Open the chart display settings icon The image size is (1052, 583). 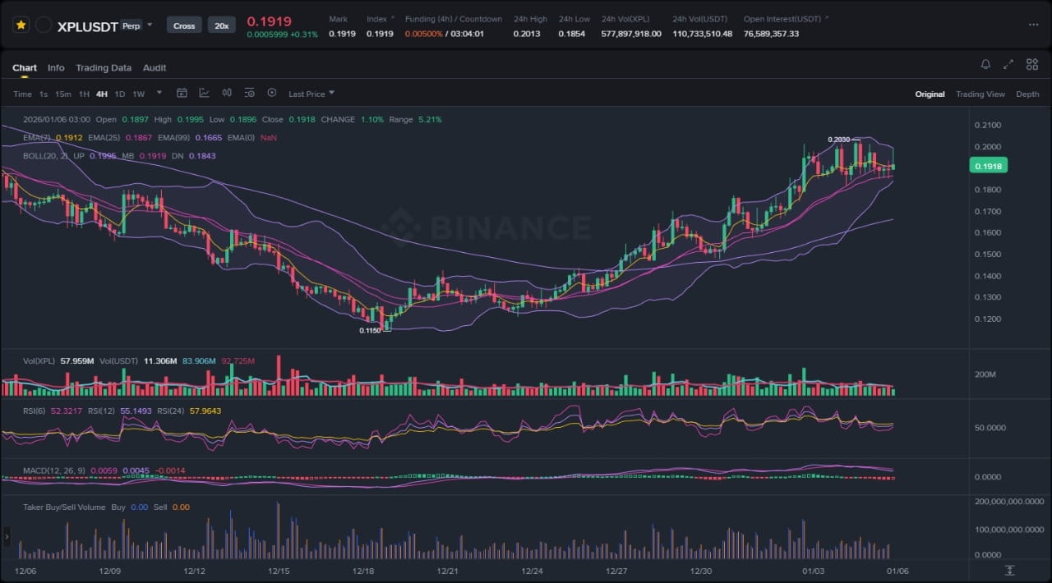(249, 93)
